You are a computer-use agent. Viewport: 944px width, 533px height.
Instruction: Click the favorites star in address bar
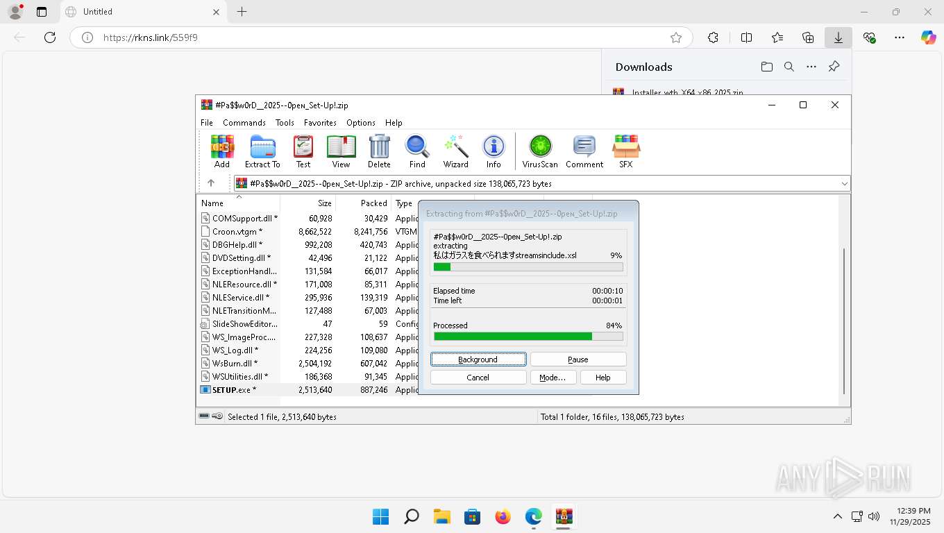pos(676,37)
